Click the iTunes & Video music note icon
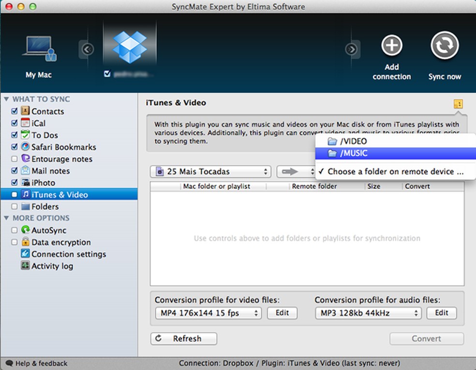This screenshot has width=476, height=370. click(25, 194)
